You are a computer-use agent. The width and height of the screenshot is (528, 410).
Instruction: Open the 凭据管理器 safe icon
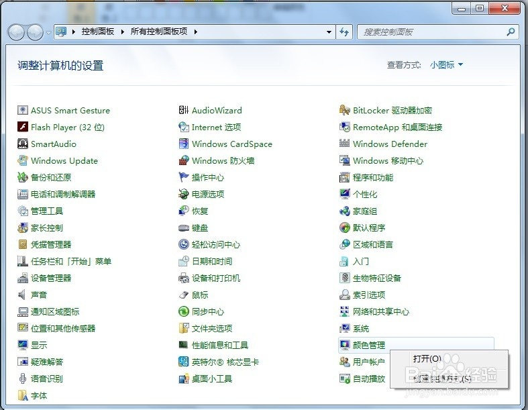(23, 244)
